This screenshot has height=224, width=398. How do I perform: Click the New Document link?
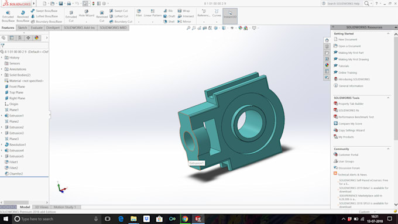point(348,40)
